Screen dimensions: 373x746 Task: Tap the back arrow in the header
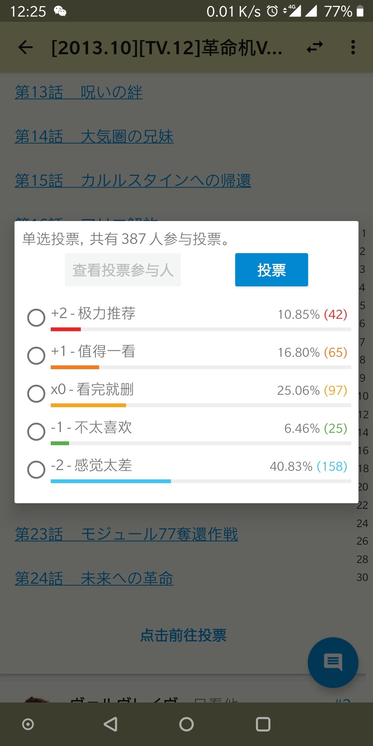point(26,47)
